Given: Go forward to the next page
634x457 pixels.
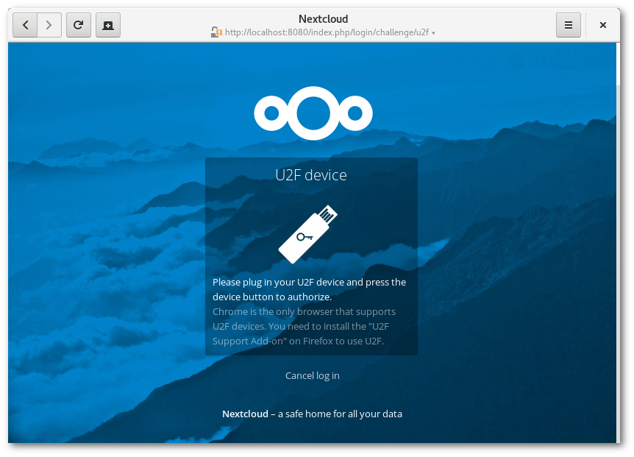Looking at the screenshot, I should click(x=49, y=25).
